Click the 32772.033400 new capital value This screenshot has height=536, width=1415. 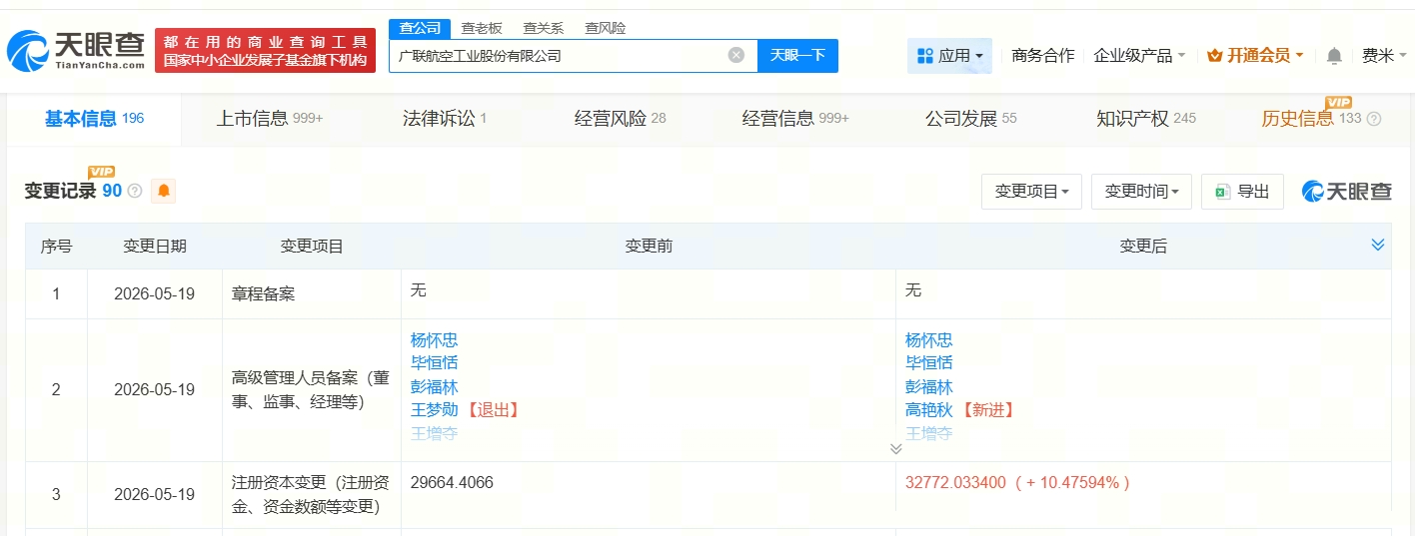point(955,483)
